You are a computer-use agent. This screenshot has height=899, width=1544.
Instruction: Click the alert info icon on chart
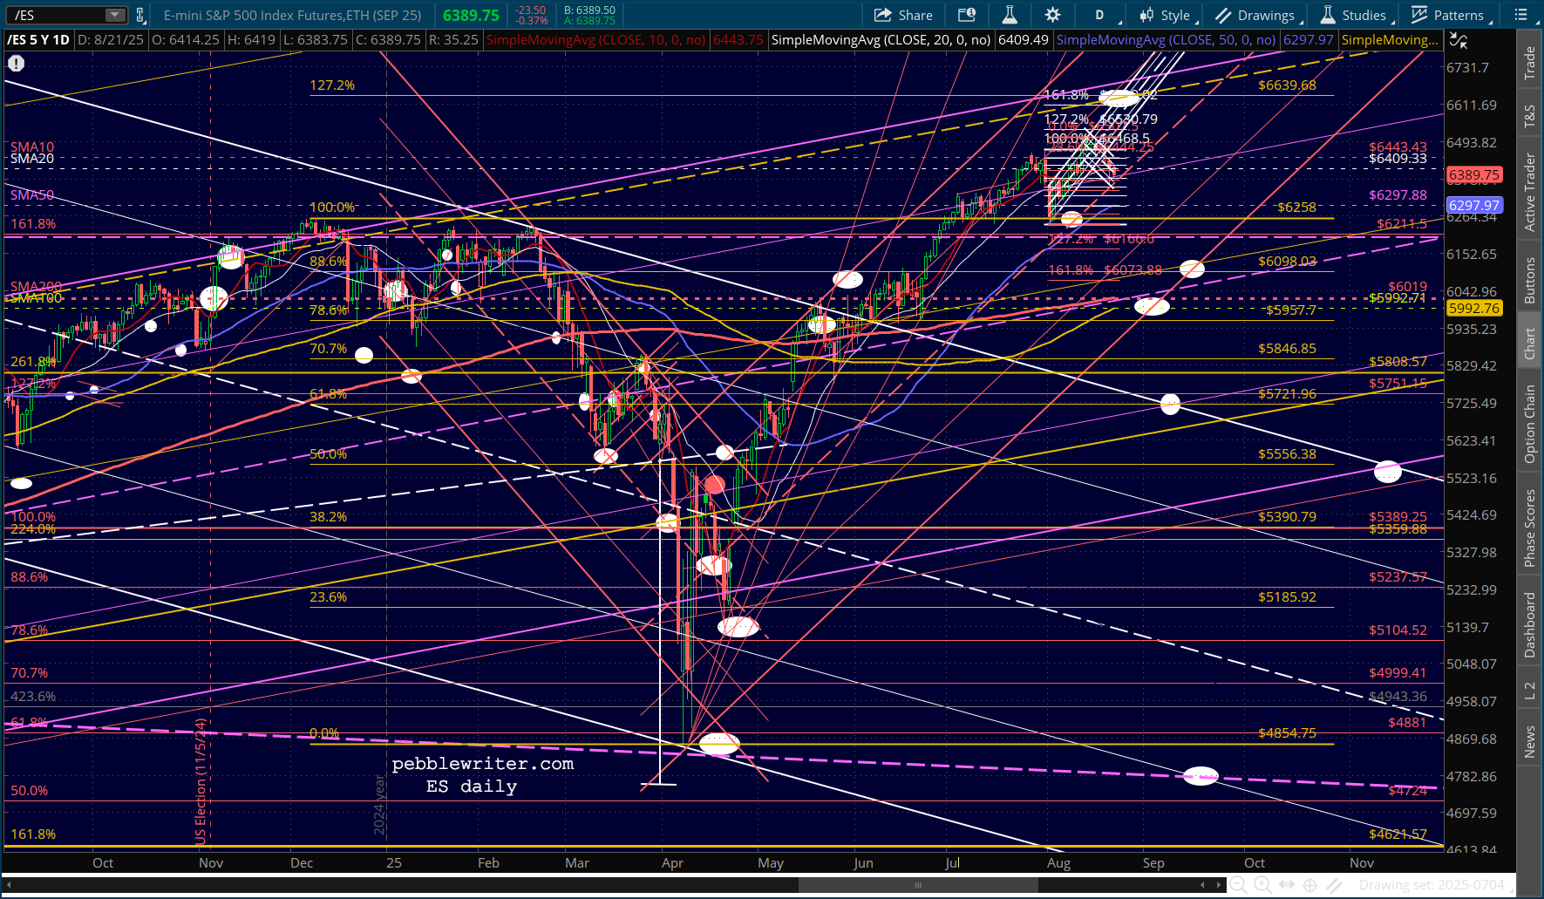[x=16, y=64]
